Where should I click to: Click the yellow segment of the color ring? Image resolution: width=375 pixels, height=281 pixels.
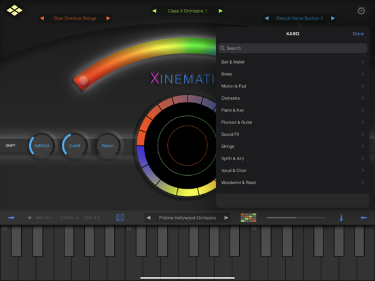(x=187, y=192)
